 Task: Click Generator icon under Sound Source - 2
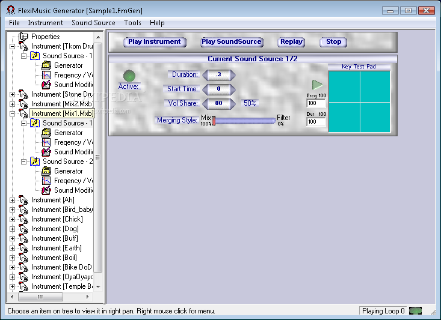tap(46, 171)
